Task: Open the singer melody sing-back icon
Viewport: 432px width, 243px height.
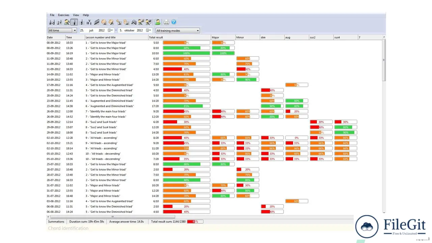Action: pos(141,22)
